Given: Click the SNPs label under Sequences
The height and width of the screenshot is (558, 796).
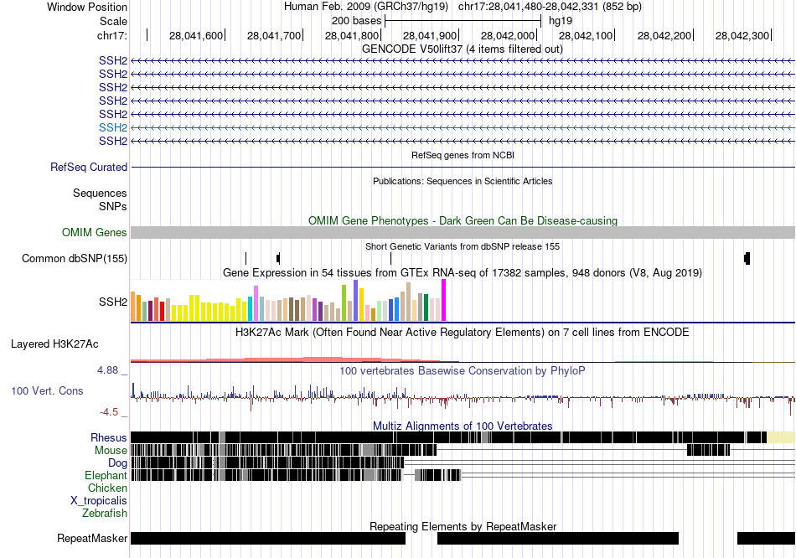Looking at the screenshot, I should [113, 207].
